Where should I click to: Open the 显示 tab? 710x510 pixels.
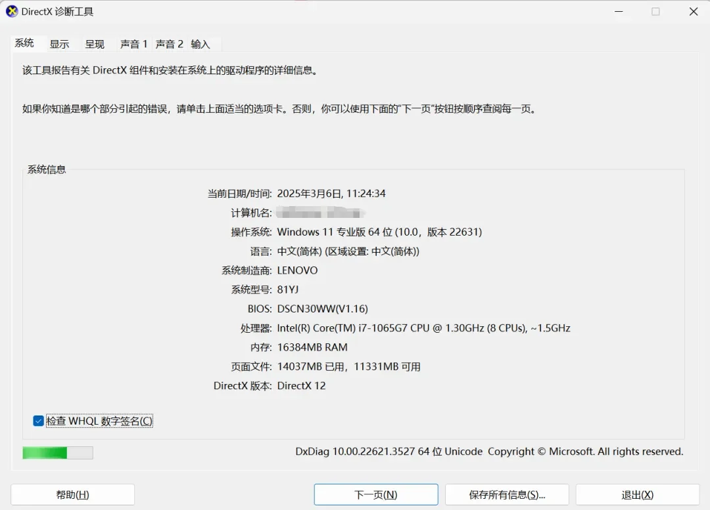coord(59,44)
